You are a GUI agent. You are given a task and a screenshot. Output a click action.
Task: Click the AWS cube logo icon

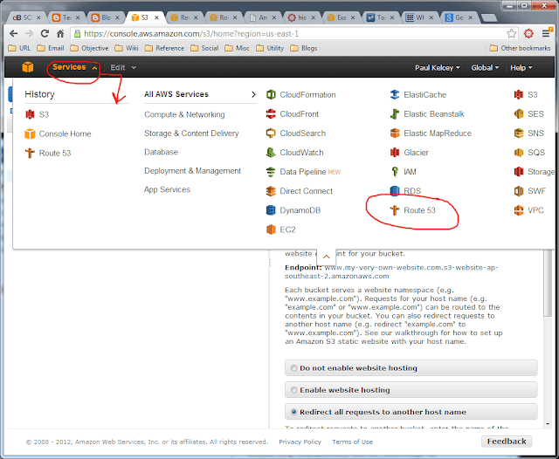[27, 67]
